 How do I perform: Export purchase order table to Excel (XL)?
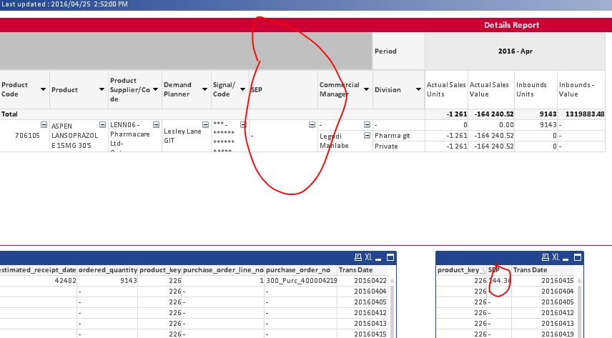click(x=368, y=257)
